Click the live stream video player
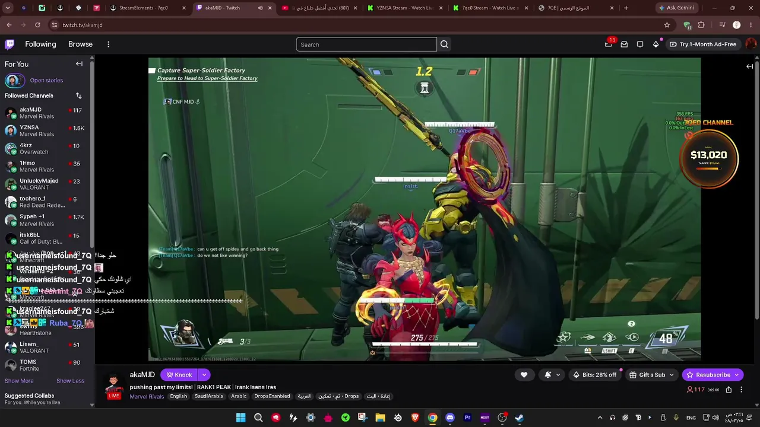760x427 pixels. tap(425, 209)
